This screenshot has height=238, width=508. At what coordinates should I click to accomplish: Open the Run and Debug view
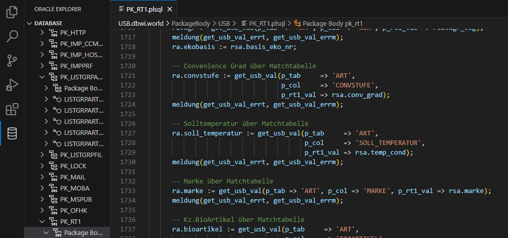point(12,85)
